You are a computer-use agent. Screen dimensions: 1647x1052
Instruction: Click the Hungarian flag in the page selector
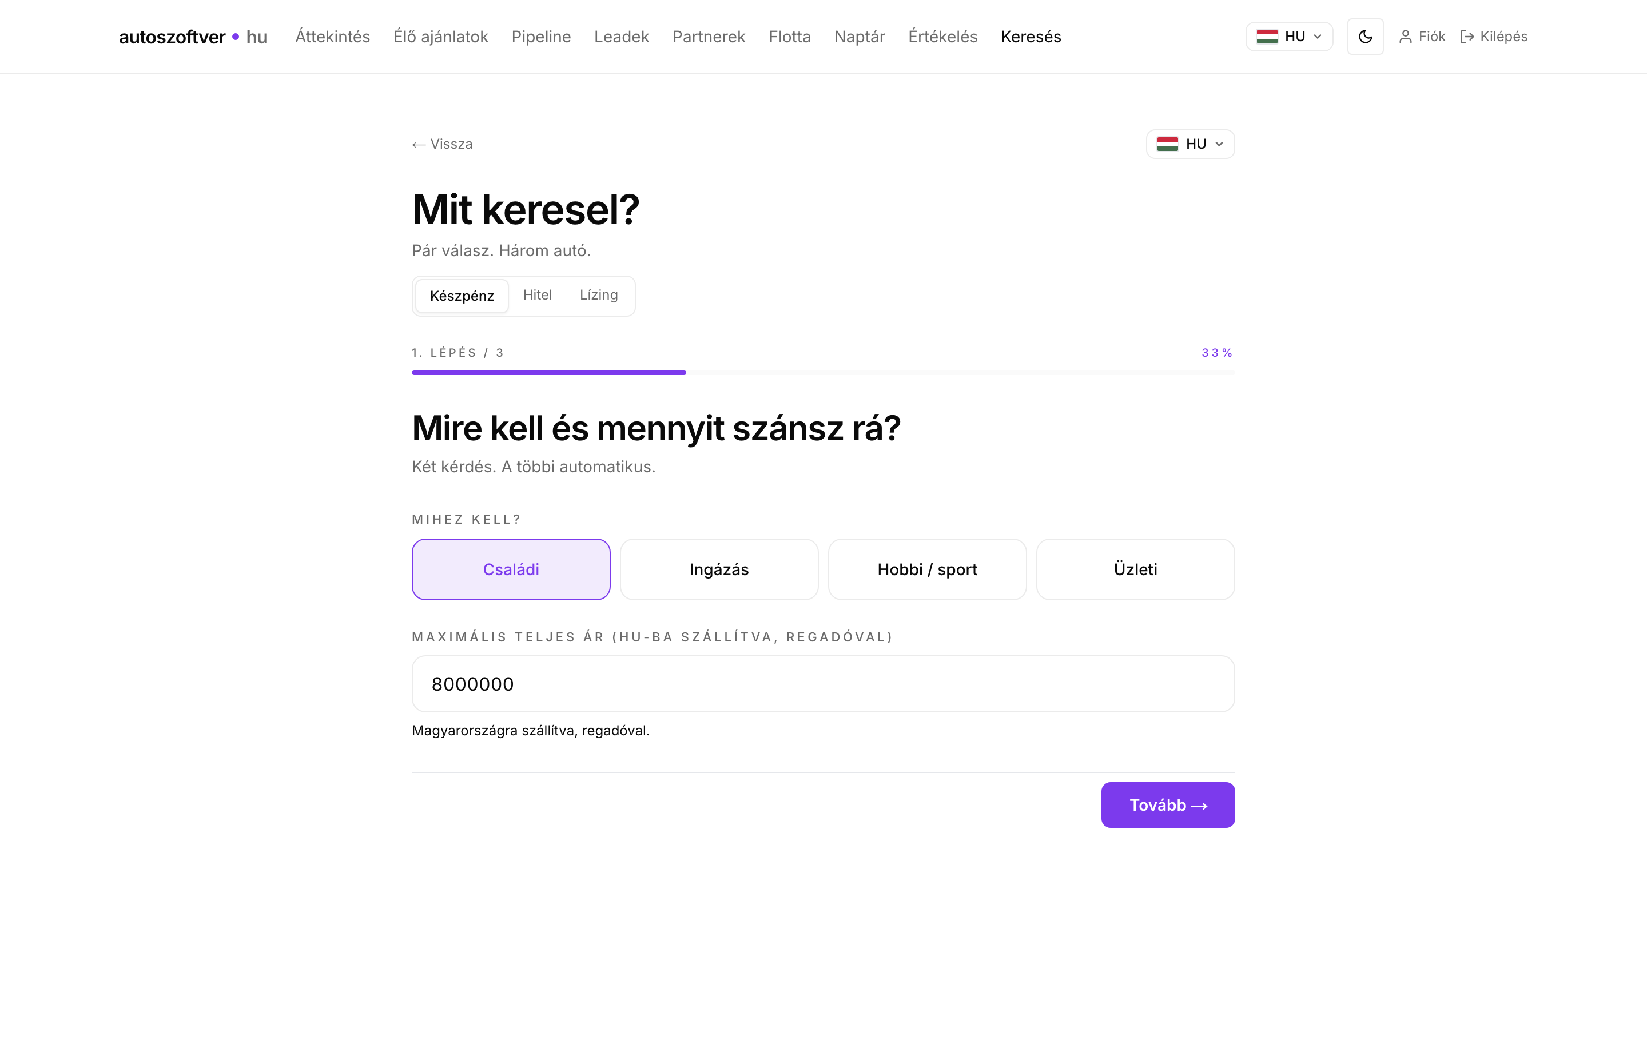tap(1167, 144)
